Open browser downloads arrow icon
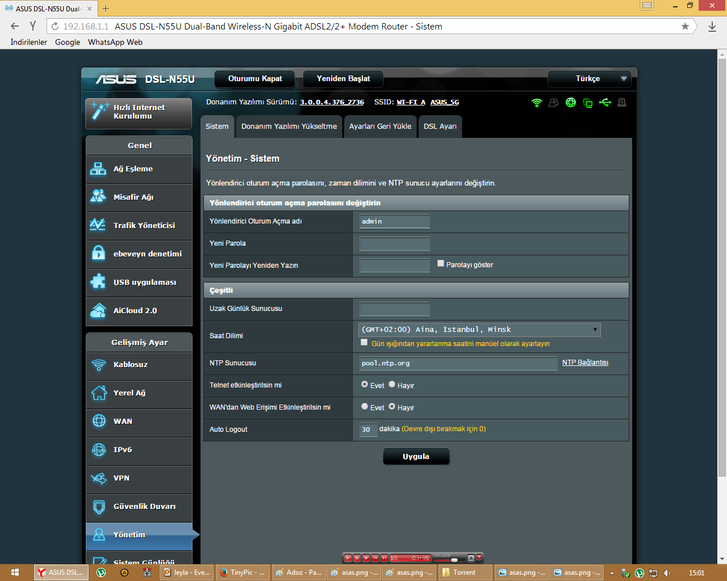The height and width of the screenshot is (581, 727). pyautogui.click(x=712, y=26)
